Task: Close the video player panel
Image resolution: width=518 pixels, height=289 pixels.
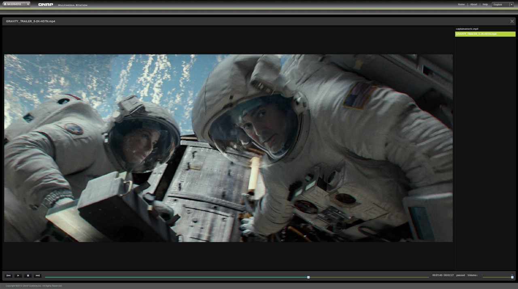Action: [x=512, y=21]
